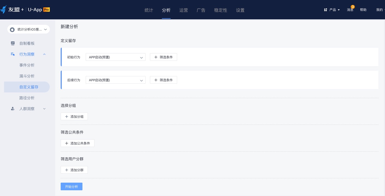385x196 pixels.
Task: Open the 广告 tab
Action: pyautogui.click(x=201, y=10)
